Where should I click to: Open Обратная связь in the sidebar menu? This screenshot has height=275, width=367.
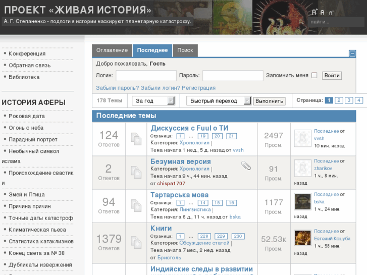29,65
